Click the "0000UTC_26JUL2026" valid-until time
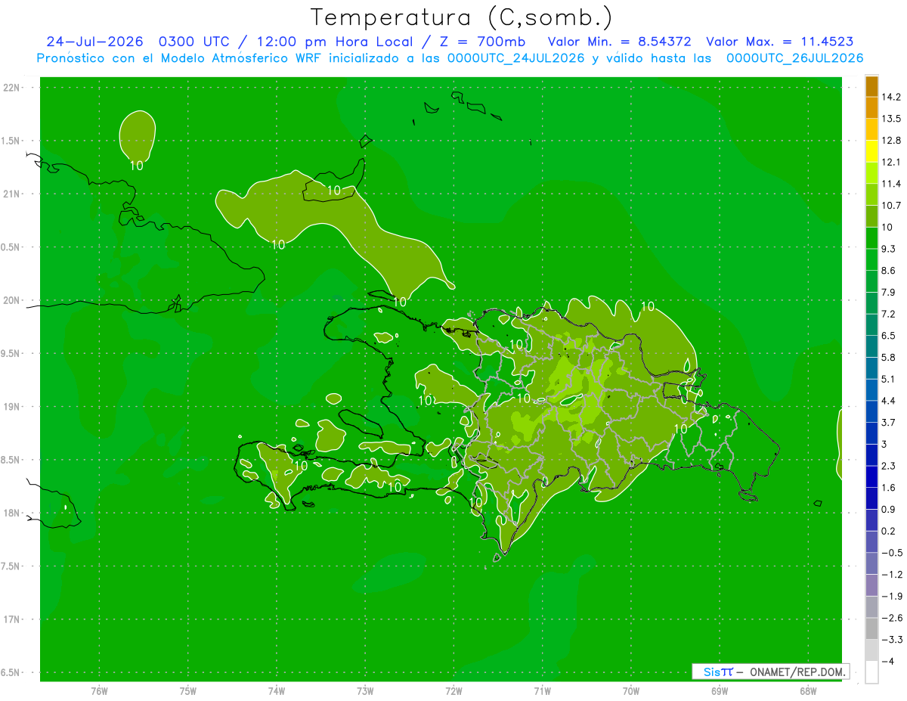Viewport: 907px width, 701px height. pos(795,58)
